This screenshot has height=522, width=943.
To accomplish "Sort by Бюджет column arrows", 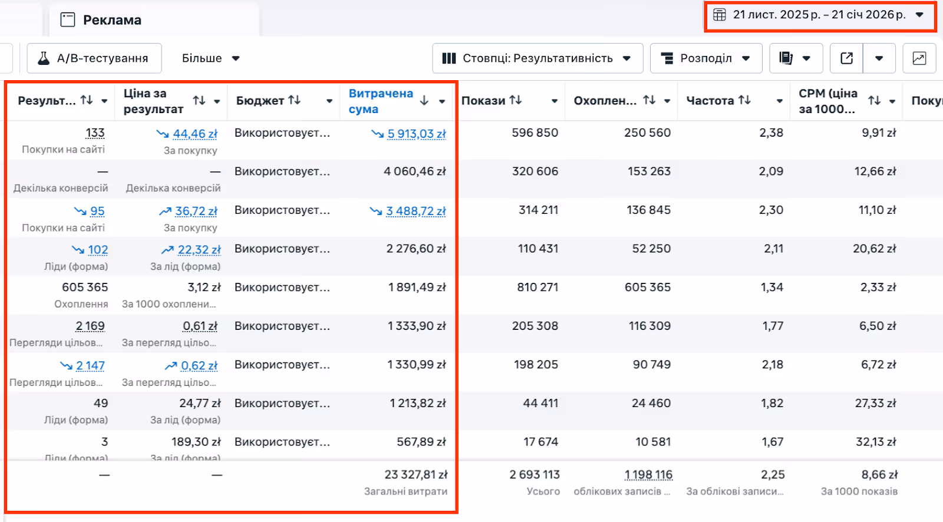I will click(x=295, y=100).
